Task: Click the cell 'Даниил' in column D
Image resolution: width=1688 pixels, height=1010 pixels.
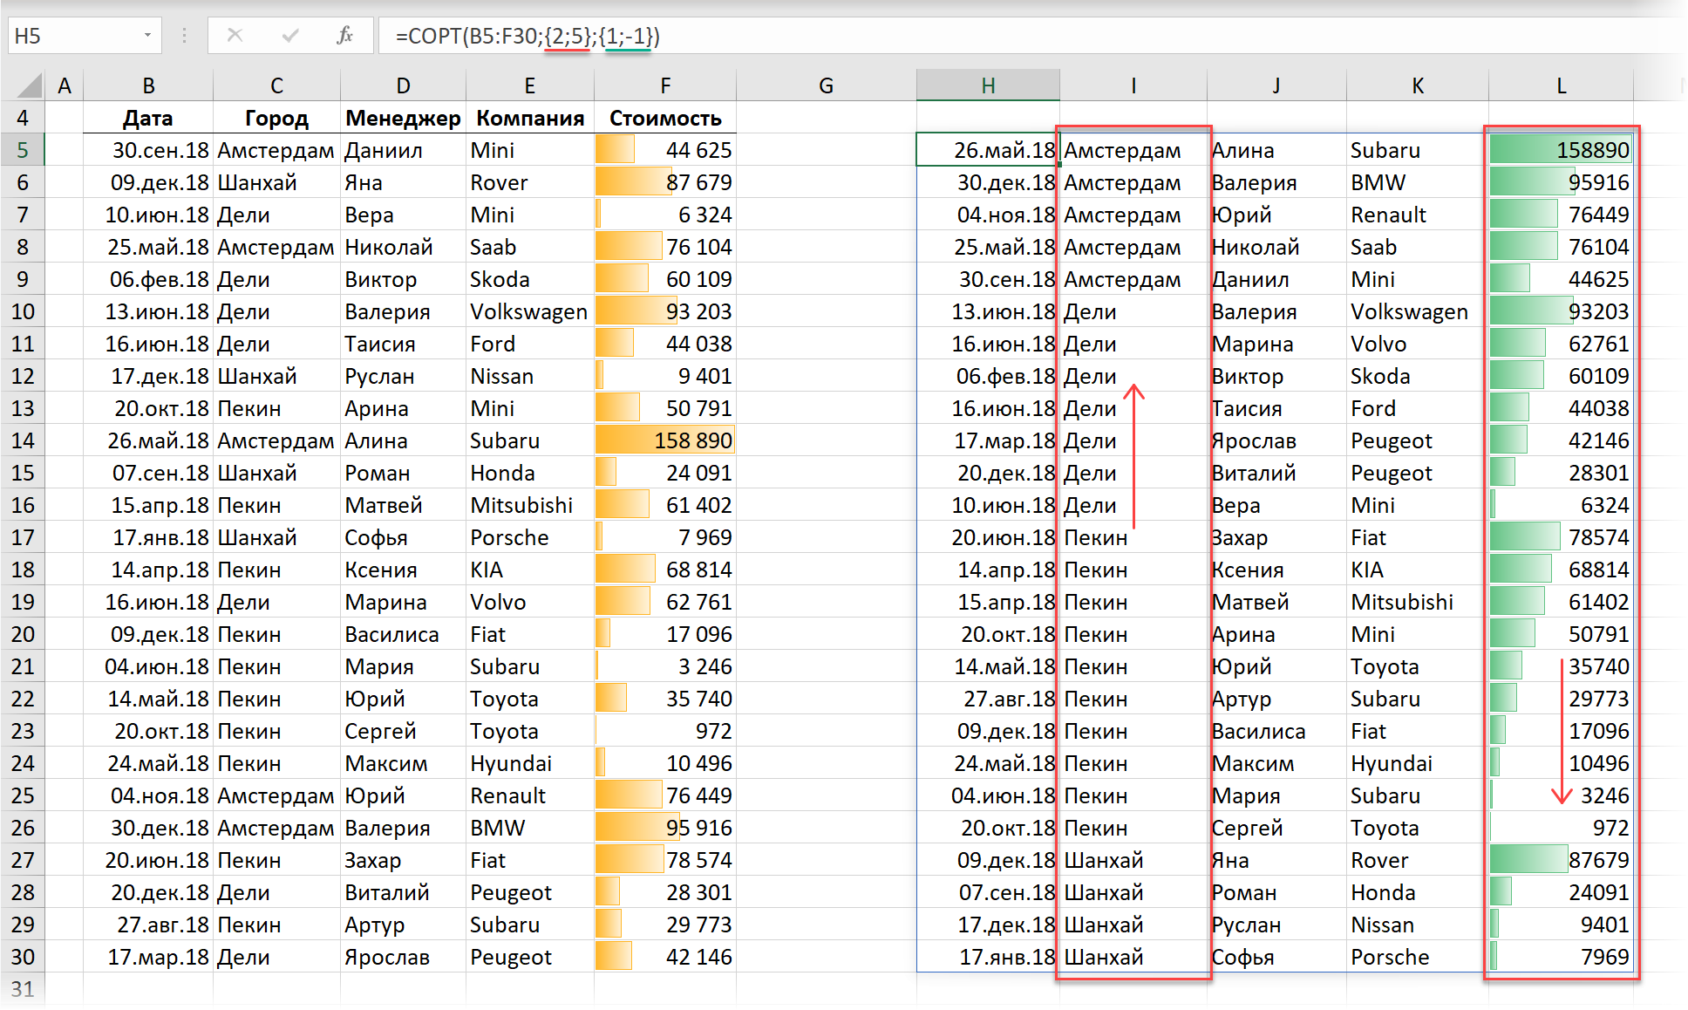Action: point(403,150)
